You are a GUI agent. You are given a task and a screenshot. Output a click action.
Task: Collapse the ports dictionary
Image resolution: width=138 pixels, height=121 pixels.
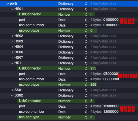click(7, 4)
